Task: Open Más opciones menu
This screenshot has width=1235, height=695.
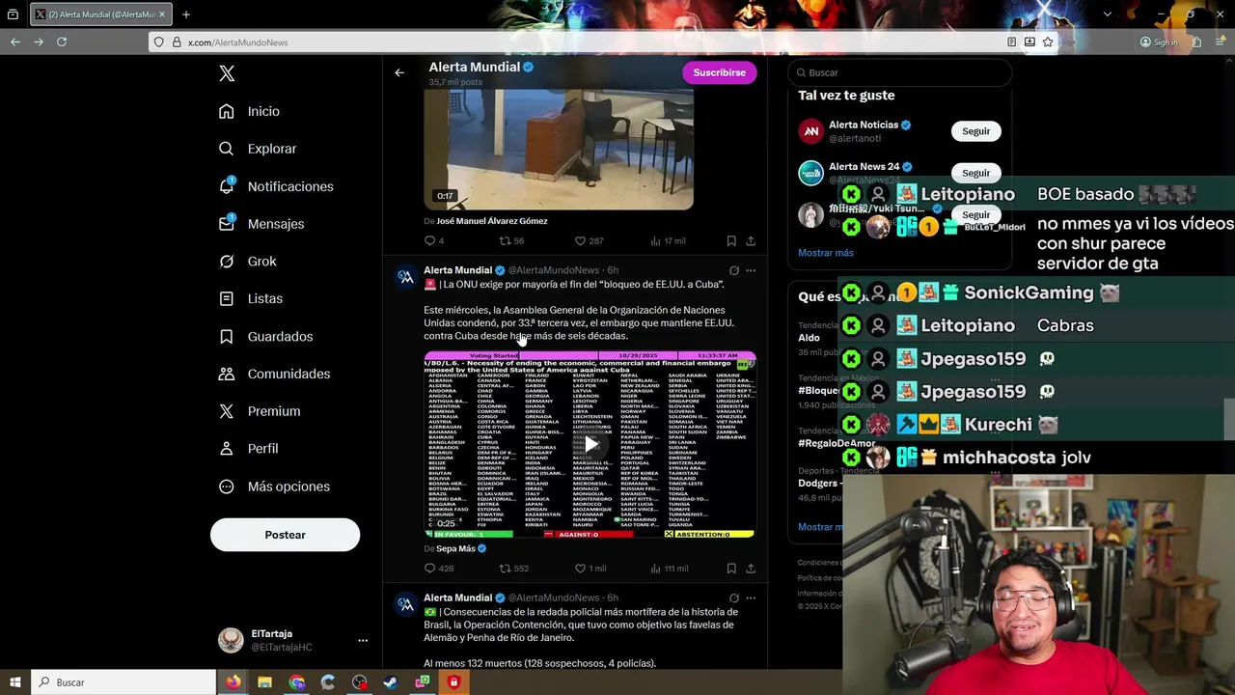Action: [275, 486]
